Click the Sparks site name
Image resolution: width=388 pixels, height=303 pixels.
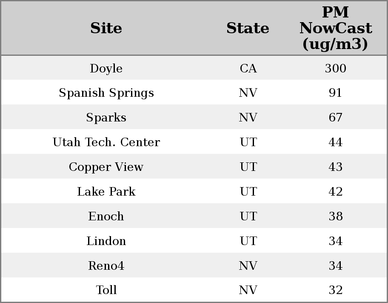tap(106, 118)
